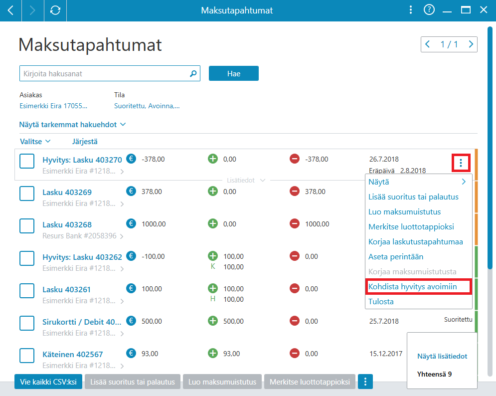Go to previous page in pager

pos(427,44)
